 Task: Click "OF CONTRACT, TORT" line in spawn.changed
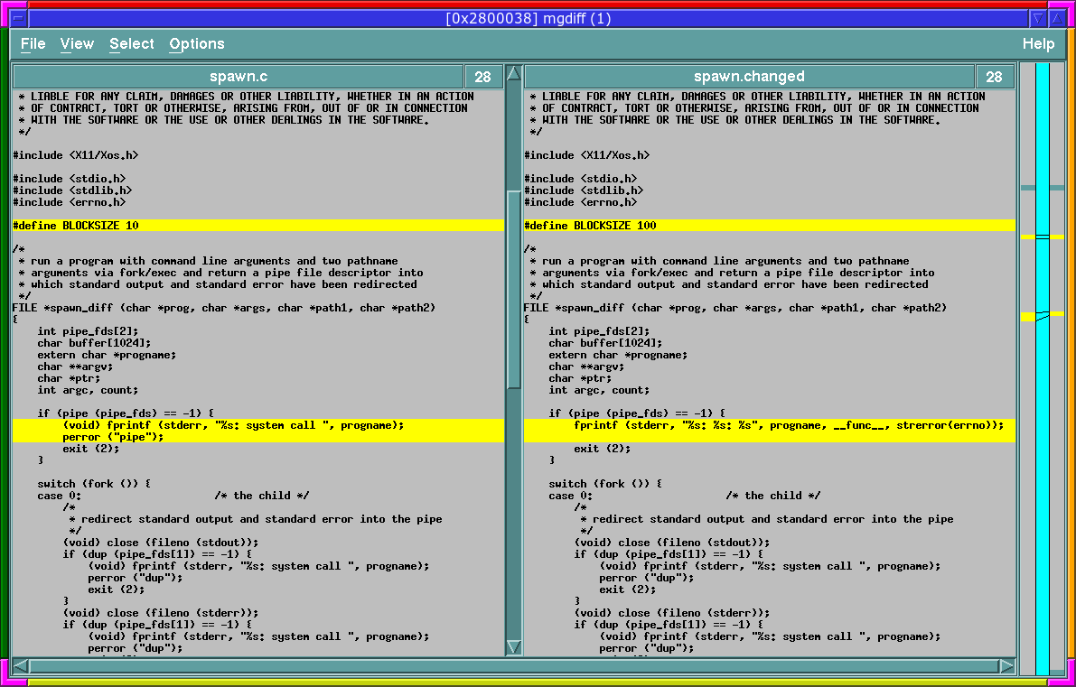coord(753,108)
